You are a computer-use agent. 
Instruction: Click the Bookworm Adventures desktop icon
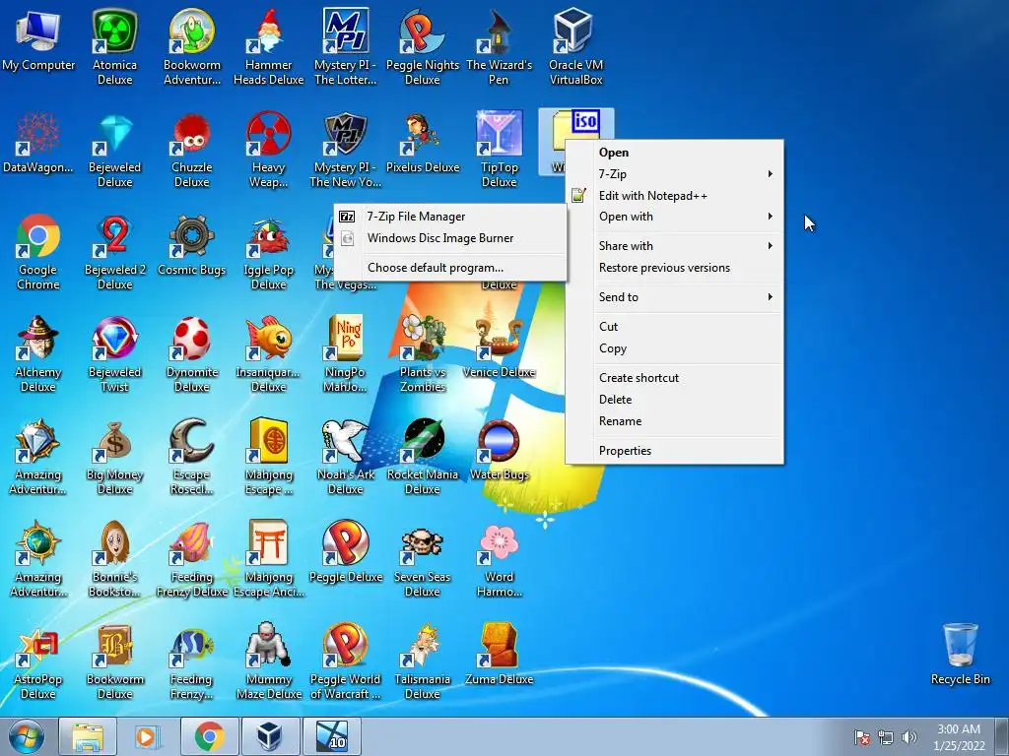[192, 46]
